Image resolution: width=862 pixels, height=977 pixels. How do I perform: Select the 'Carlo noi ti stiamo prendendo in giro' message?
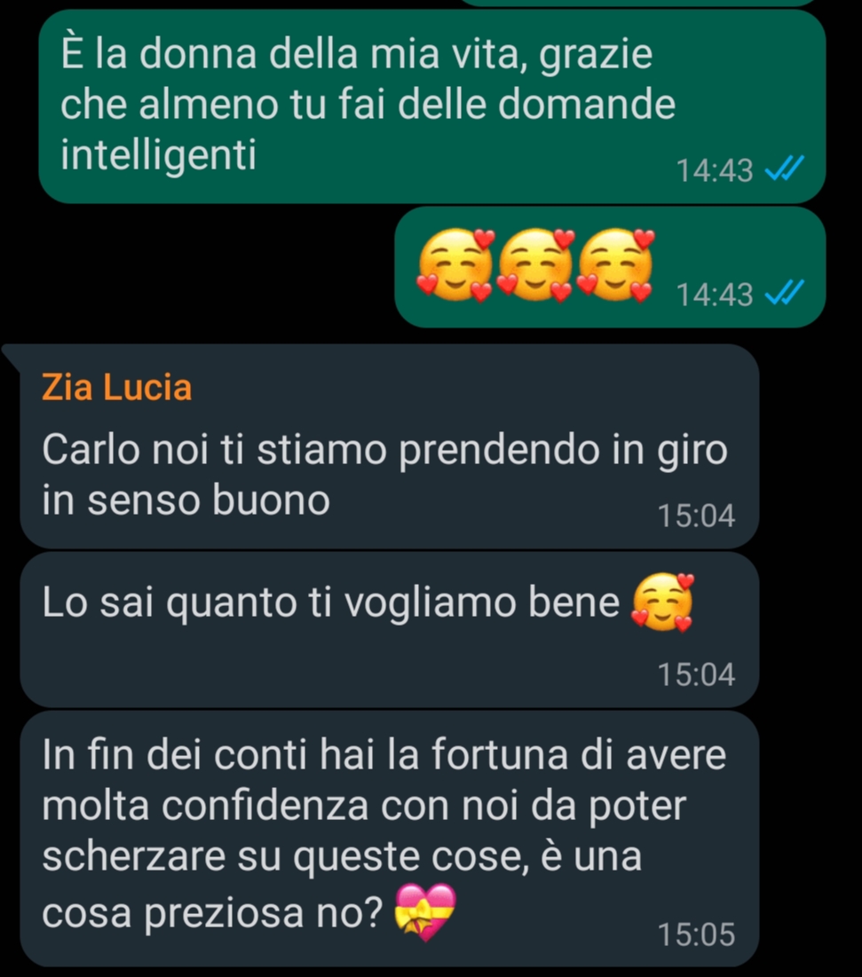tap(390, 446)
